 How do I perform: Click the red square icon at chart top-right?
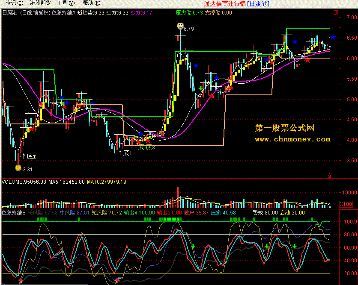tap(336, 12)
